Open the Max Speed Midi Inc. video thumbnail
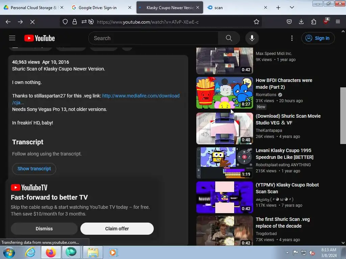This screenshot has width=346, height=259. pyautogui.click(x=225, y=61)
